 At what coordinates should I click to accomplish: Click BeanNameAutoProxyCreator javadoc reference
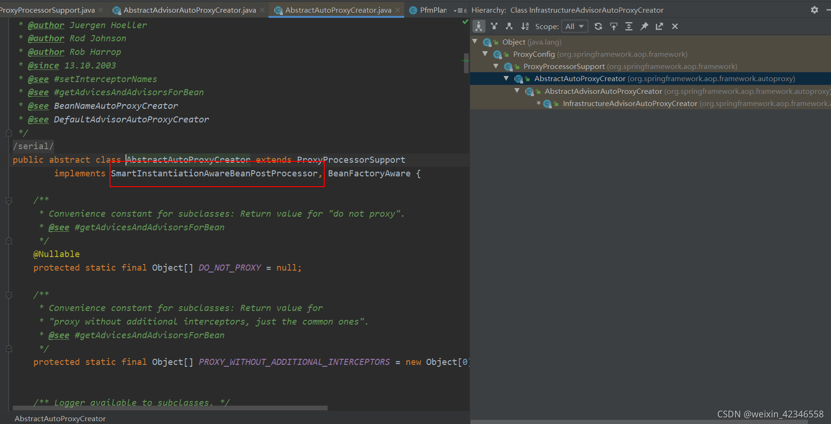tap(116, 106)
